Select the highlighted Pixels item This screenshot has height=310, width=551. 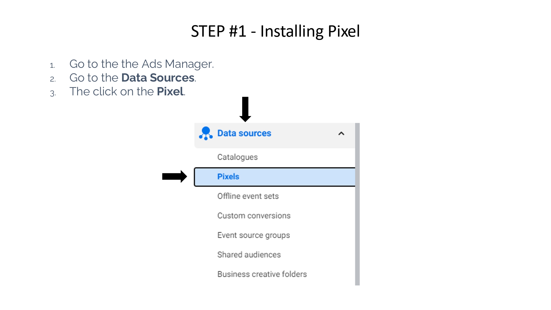(275, 177)
